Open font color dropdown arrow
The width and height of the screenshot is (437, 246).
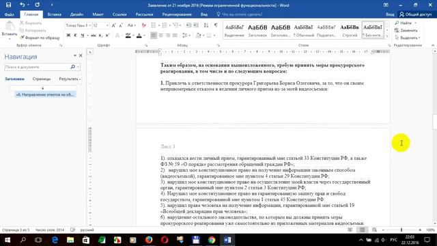[144, 36]
